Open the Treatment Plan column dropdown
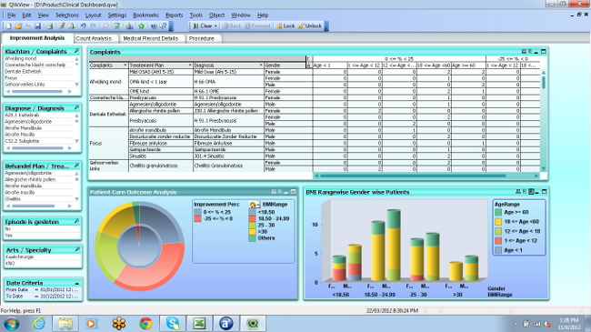591x332 pixels. pos(190,65)
